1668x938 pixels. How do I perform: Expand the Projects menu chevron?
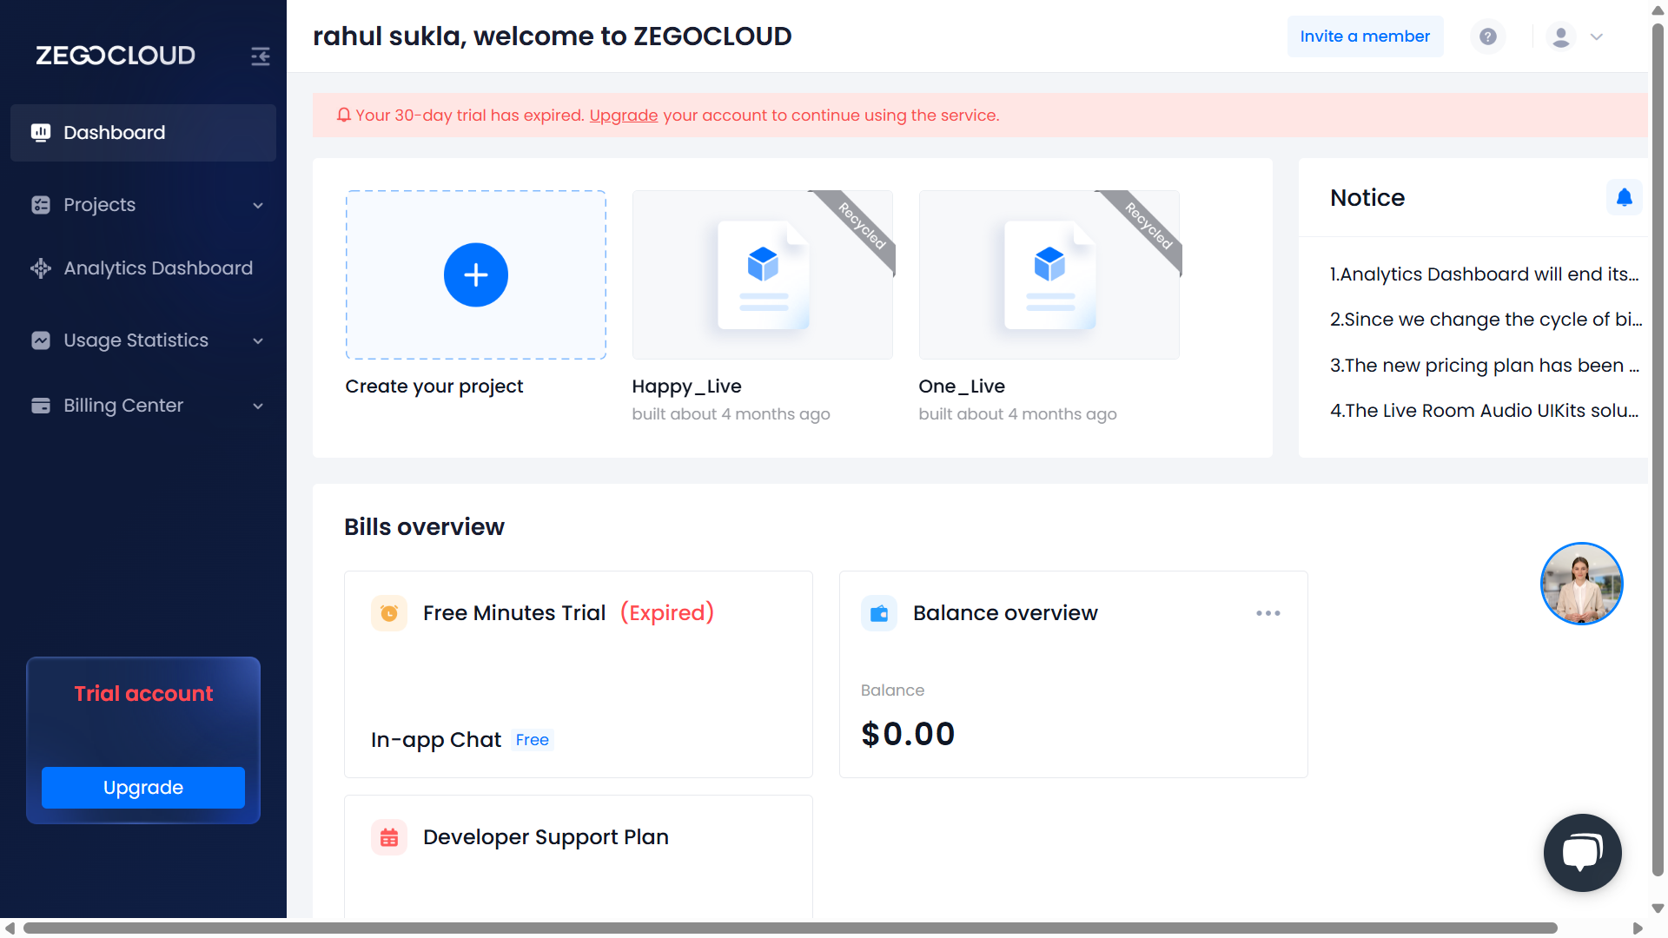point(258,206)
